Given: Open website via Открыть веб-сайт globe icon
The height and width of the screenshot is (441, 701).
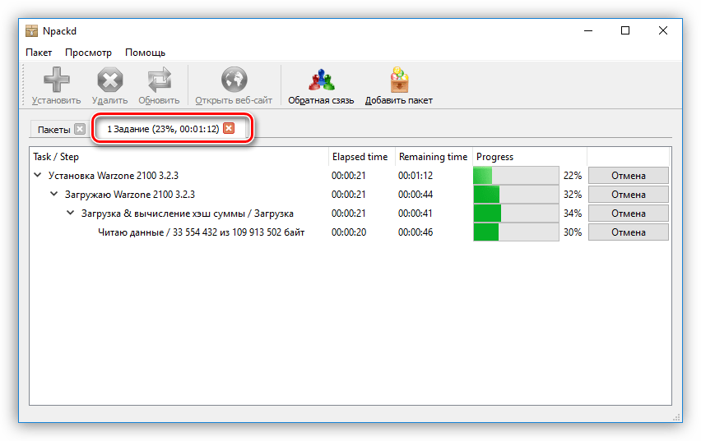Looking at the screenshot, I should coord(234,80).
